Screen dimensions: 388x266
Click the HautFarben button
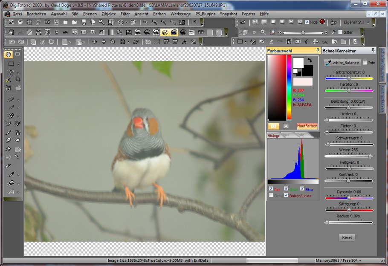[307, 126]
